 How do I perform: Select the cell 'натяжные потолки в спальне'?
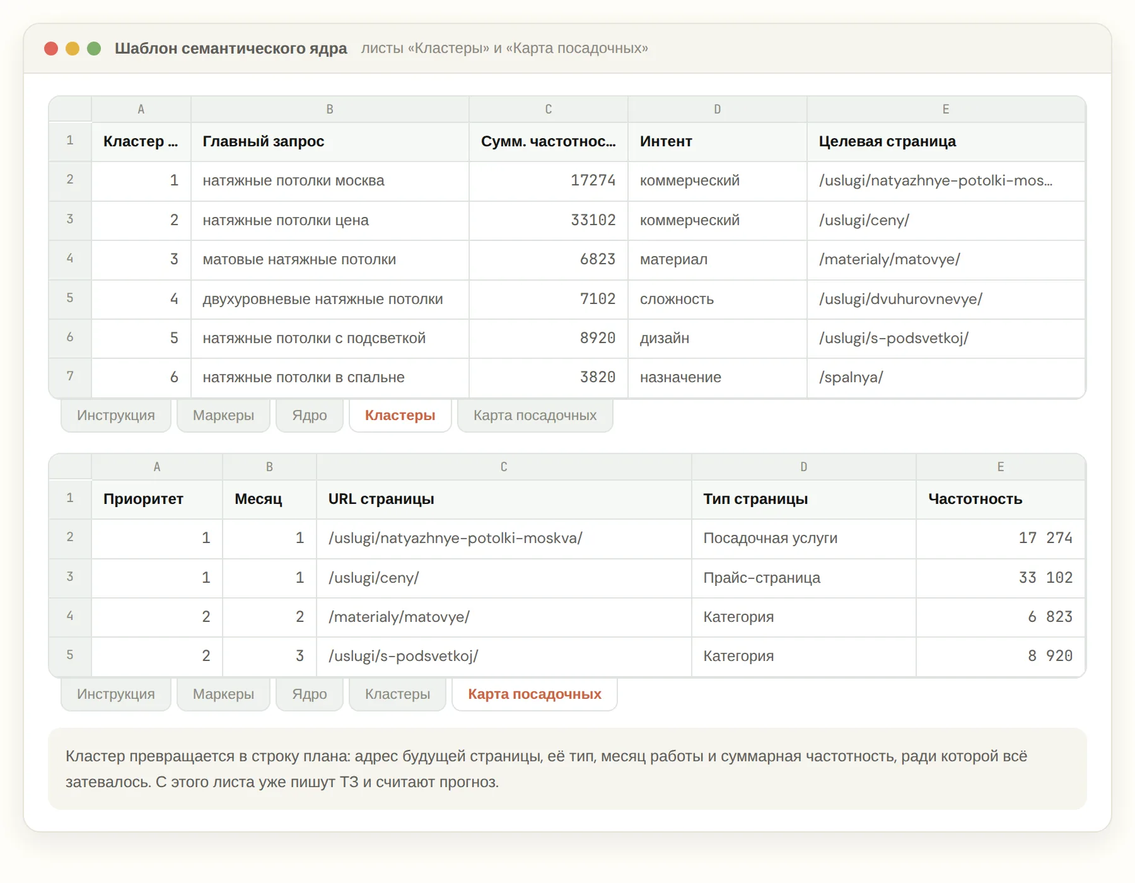coord(330,378)
